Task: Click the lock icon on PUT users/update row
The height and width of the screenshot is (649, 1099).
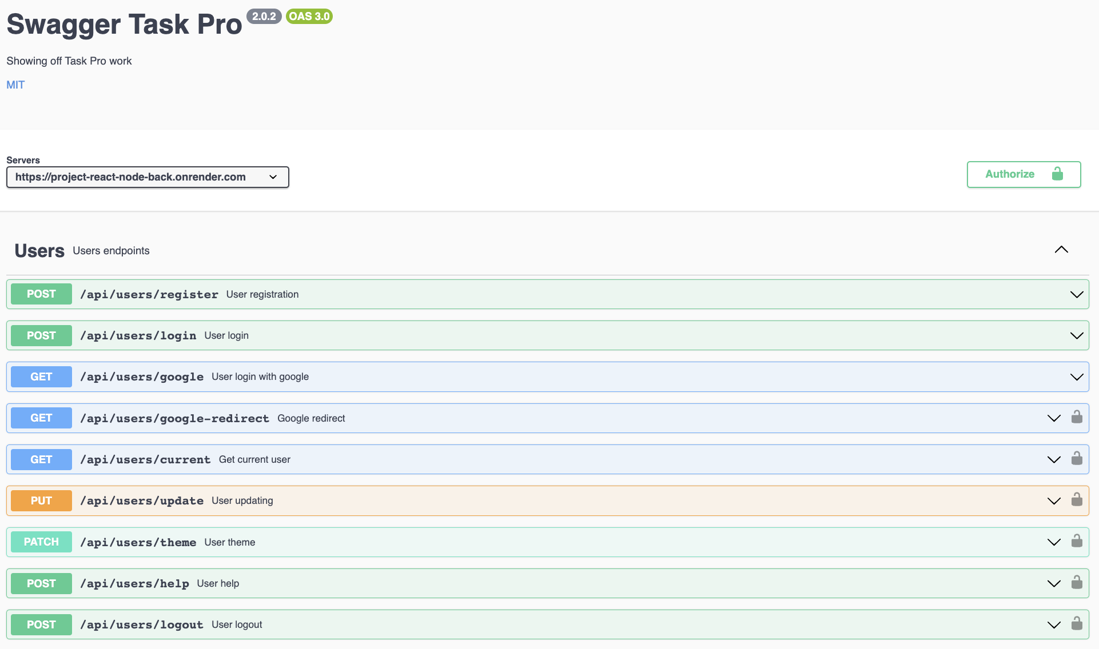Action: [x=1077, y=500]
